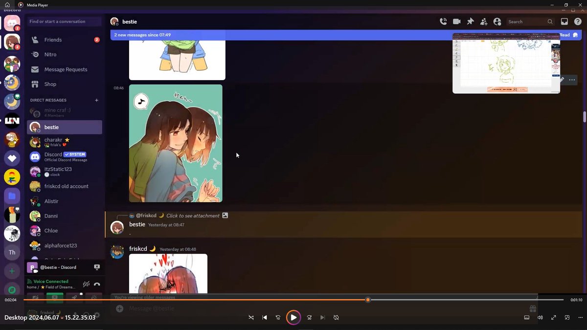Open Media Player more options menu

click(581, 317)
